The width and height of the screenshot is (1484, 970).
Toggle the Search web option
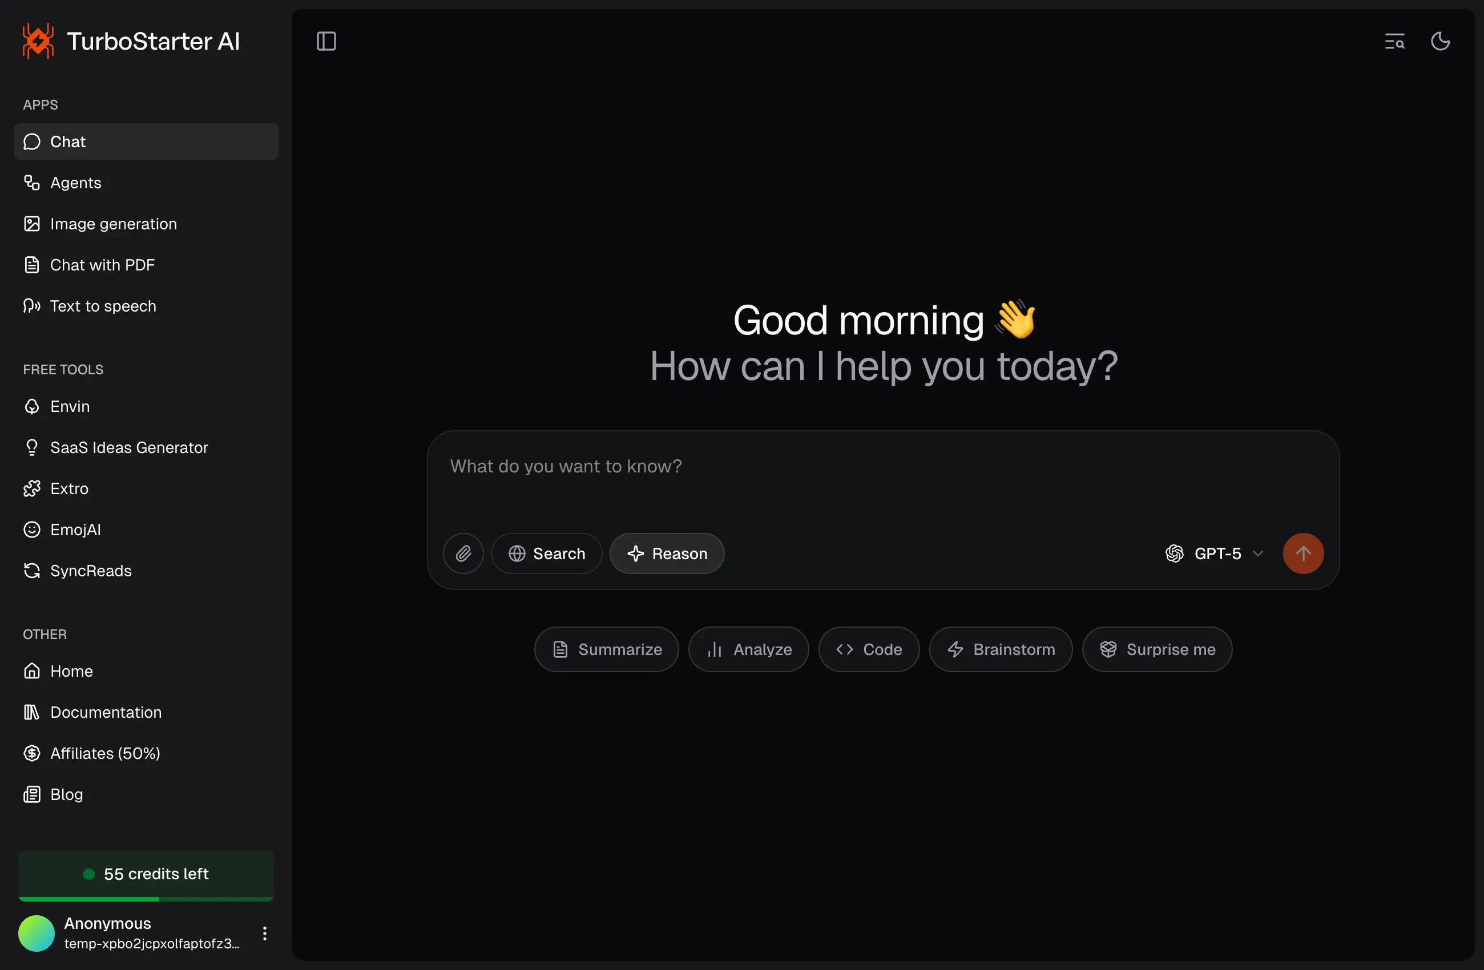point(546,553)
